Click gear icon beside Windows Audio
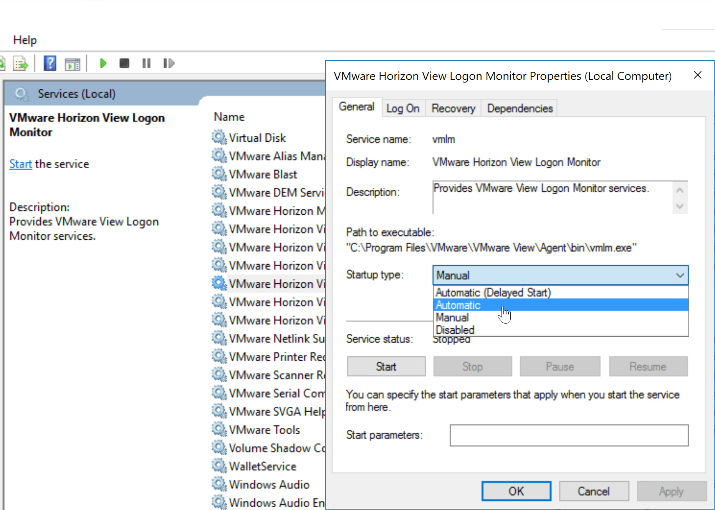This screenshot has width=715, height=510. click(219, 484)
